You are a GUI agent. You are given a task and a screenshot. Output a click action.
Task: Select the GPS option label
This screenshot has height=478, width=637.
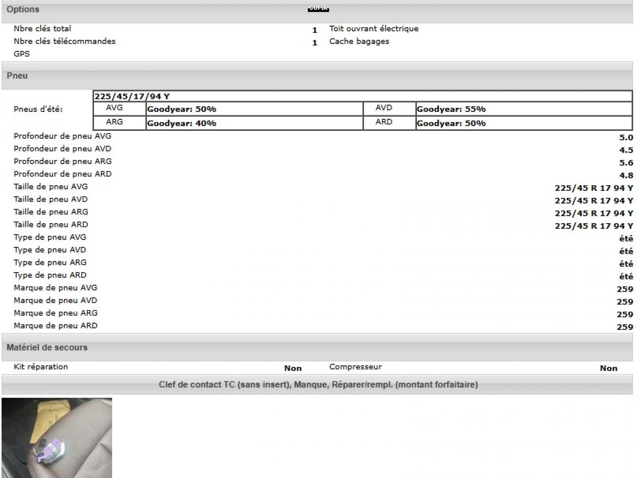(22, 54)
